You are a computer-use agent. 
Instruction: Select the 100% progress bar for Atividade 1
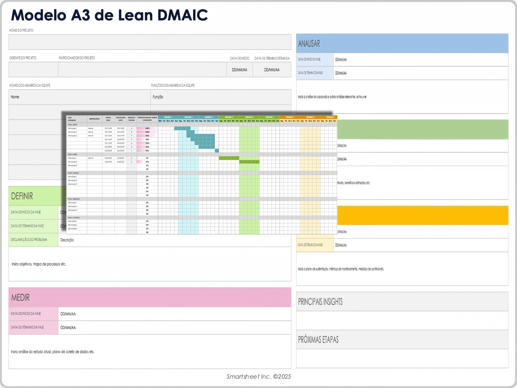[x=147, y=129]
